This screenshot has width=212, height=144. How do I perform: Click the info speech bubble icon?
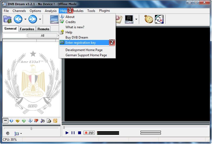pos(30,121)
